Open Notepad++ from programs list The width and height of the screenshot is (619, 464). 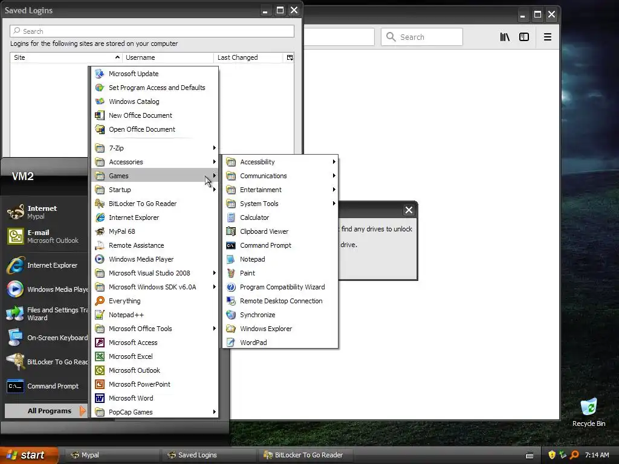tap(155, 314)
